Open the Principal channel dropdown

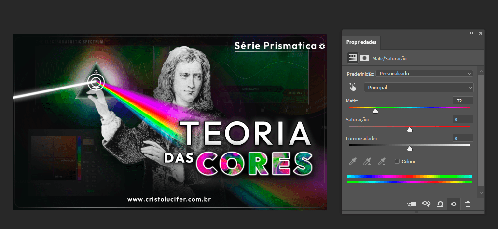pyautogui.click(x=418, y=87)
